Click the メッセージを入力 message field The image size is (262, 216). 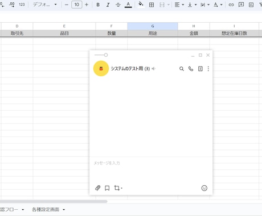pyautogui.click(x=151, y=169)
